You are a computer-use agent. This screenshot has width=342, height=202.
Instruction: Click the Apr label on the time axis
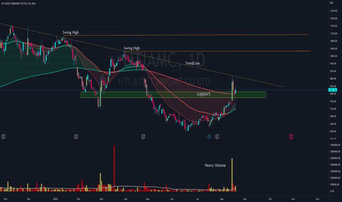125,199
